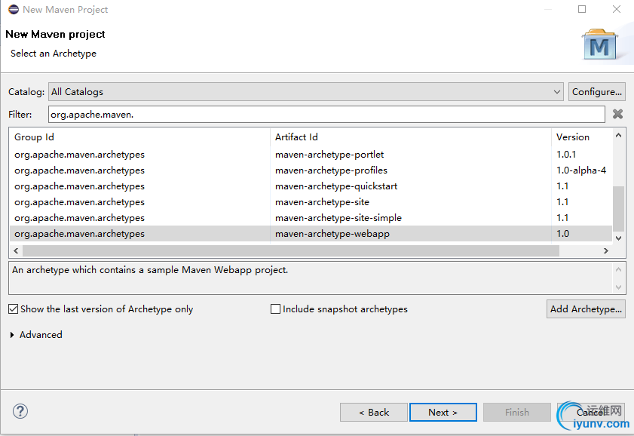Select the maven-archetype-quickstart row
This screenshot has width=634, height=436.
(311, 186)
